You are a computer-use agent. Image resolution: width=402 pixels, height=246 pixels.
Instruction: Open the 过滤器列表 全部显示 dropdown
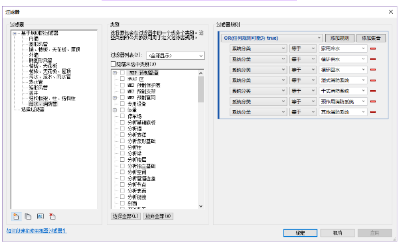click(175, 55)
